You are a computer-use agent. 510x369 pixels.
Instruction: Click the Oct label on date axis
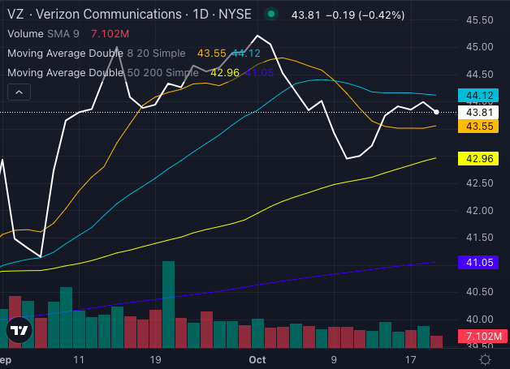coord(258,359)
